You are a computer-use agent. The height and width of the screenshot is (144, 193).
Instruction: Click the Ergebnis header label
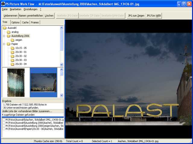coord(7,101)
